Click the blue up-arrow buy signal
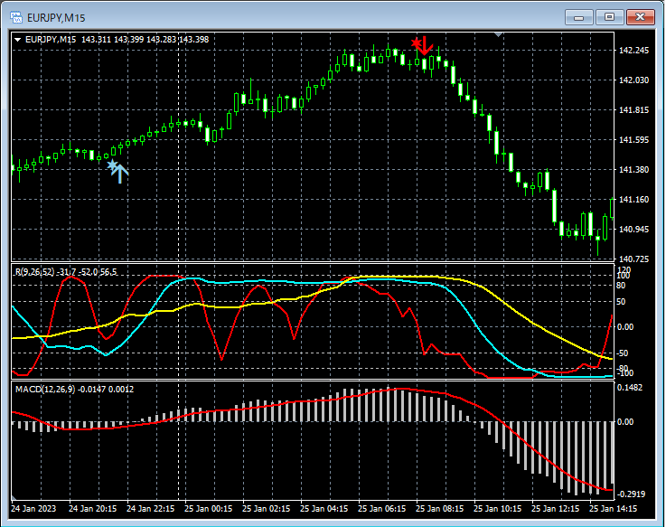 [x=120, y=174]
